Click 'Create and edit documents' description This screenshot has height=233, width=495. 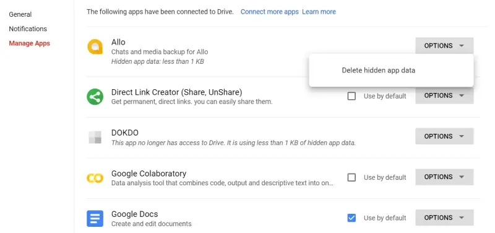coord(152,224)
